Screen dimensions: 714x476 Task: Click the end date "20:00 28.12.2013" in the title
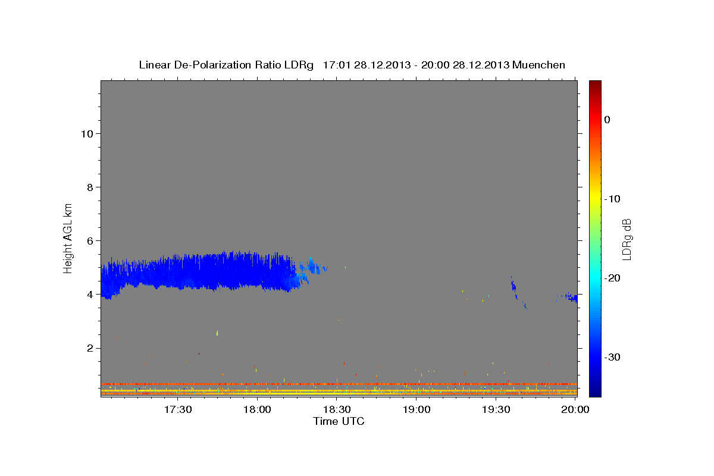465,65
